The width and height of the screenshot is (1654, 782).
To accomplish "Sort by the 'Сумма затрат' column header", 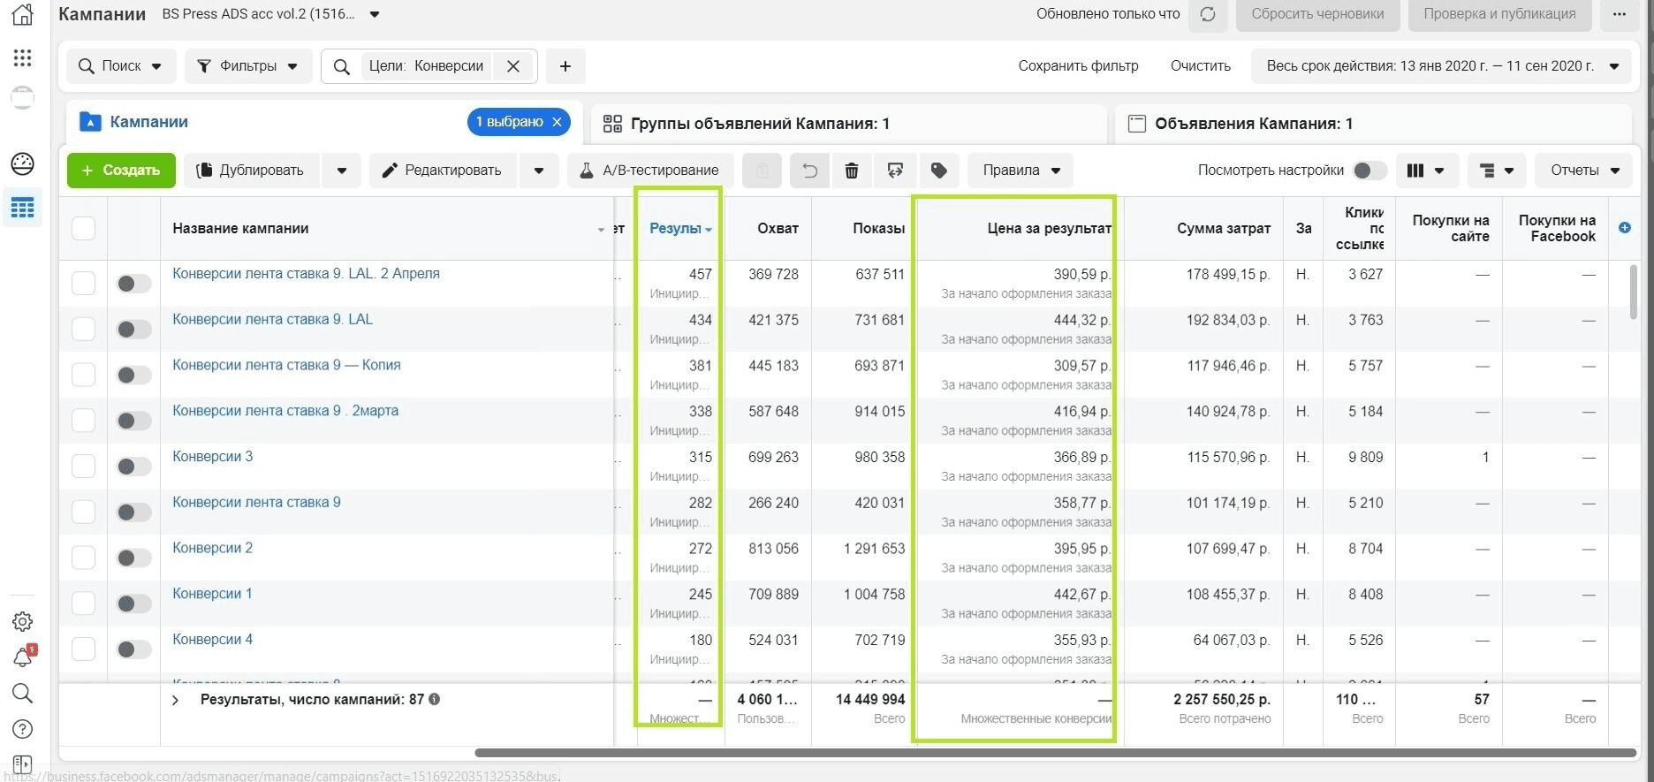I will click(1224, 228).
